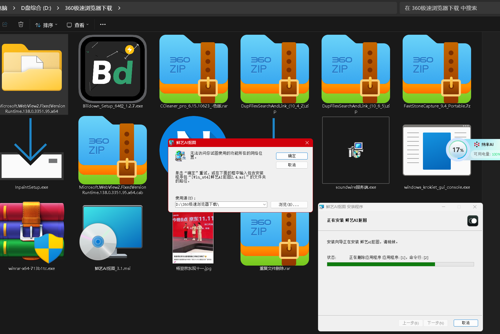Click the 17% circular usage indicator

(x=458, y=150)
